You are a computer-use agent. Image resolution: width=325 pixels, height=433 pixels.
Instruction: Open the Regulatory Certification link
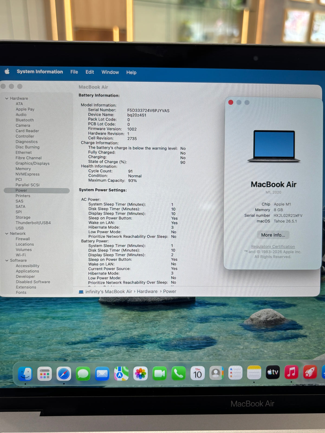click(x=273, y=247)
